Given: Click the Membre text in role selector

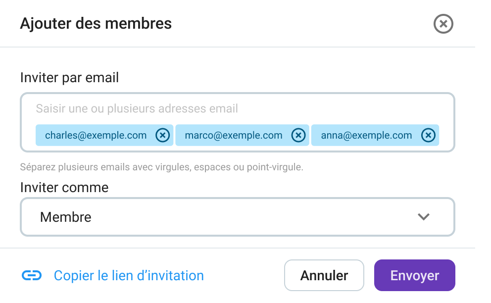Looking at the screenshot, I should point(66,217).
